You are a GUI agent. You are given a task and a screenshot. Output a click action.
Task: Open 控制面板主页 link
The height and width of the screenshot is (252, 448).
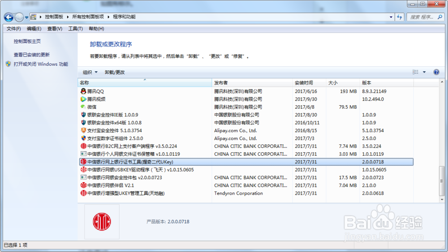click(x=27, y=41)
